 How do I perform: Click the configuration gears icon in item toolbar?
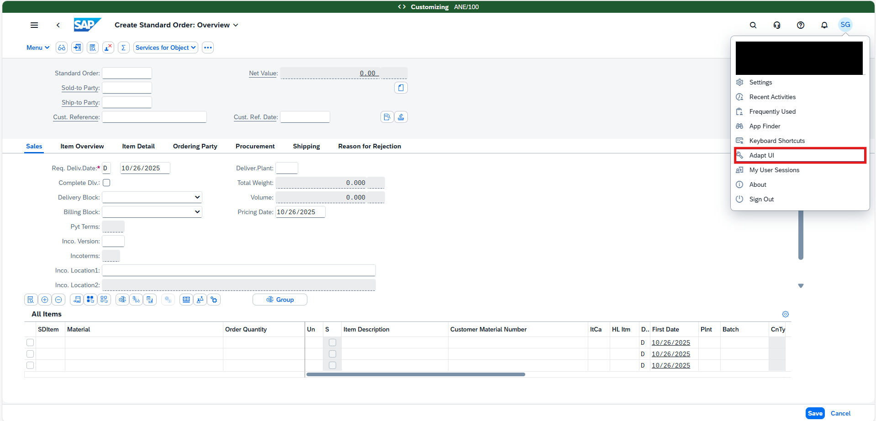[x=214, y=300]
